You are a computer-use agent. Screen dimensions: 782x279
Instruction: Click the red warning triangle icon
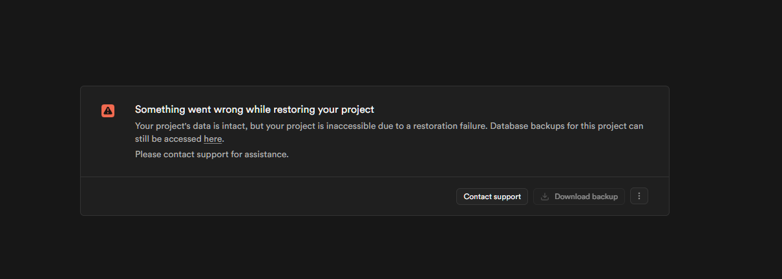coord(108,110)
